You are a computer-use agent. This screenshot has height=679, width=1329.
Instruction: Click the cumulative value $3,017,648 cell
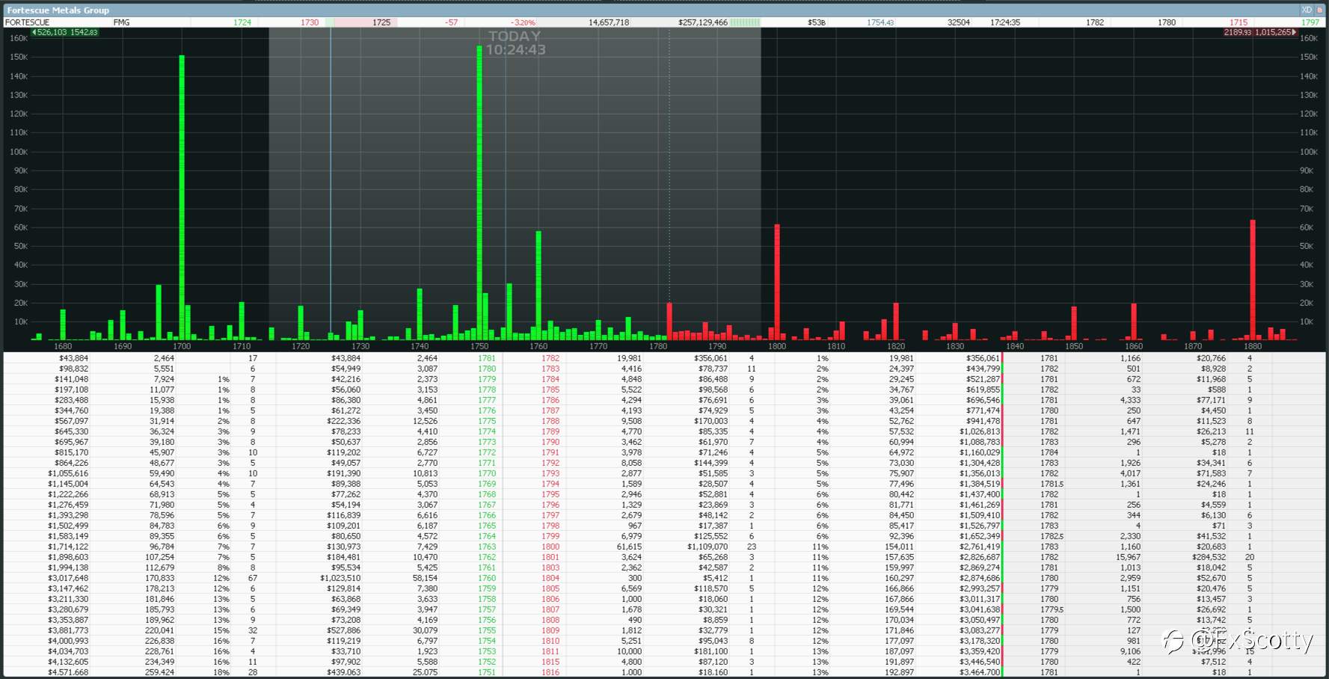[68, 578]
